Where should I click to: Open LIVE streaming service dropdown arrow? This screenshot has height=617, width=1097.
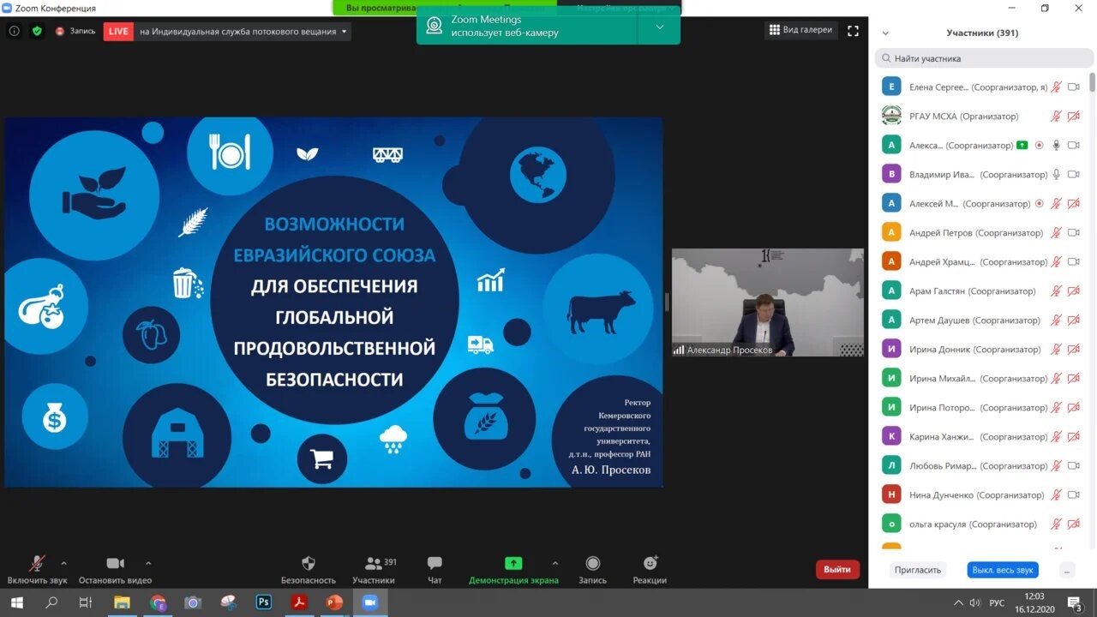coord(345,31)
